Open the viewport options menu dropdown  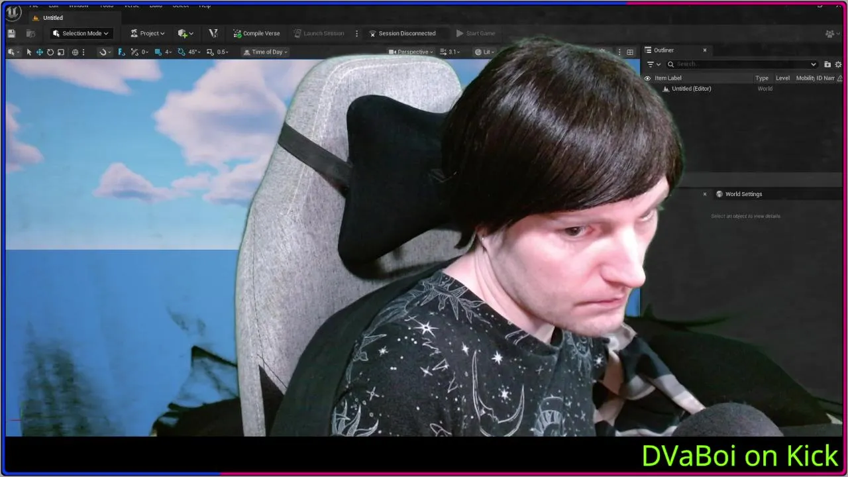tap(13, 52)
